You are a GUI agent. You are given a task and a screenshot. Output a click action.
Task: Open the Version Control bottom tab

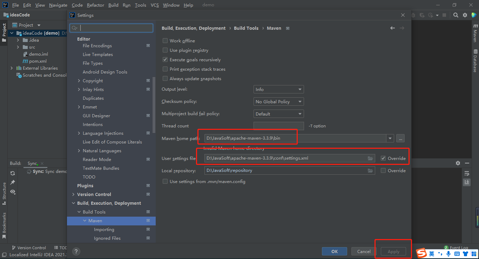pyautogui.click(x=28, y=247)
